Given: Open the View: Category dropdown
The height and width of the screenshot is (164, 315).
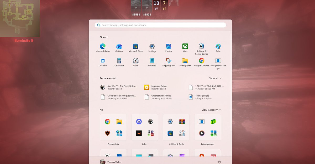Looking at the screenshot, I should 211,110.
